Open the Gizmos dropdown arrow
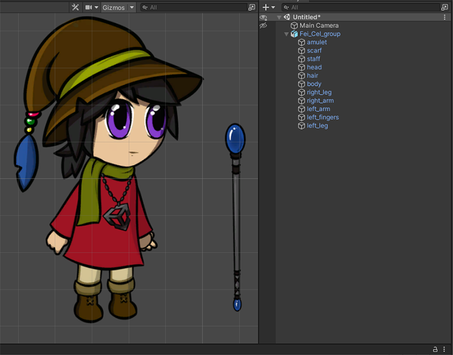This screenshot has width=453, height=355. [131, 7]
